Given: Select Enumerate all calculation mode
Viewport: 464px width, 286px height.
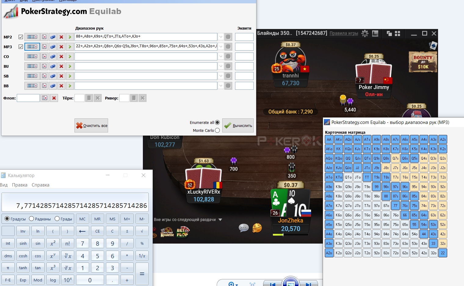Looking at the screenshot, I should (x=217, y=122).
